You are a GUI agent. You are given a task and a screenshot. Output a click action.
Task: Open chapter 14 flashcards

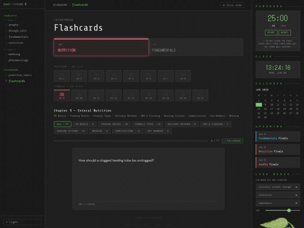pos(148,95)
